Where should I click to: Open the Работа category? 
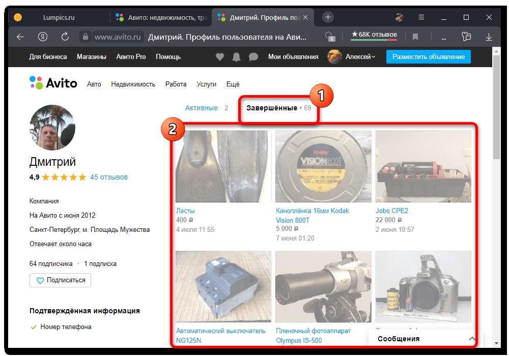pos(176,84)
